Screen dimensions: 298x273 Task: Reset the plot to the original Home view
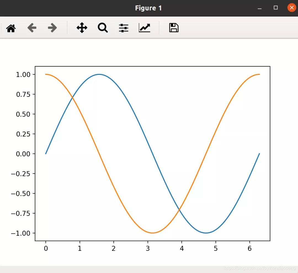click(11, 28)
